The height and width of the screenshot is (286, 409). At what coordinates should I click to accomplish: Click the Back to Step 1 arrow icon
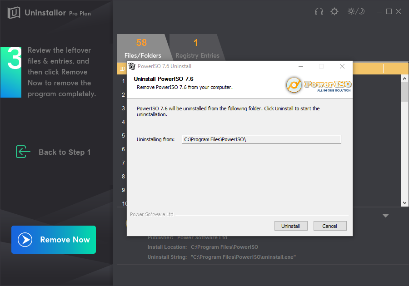coord(23,152)
